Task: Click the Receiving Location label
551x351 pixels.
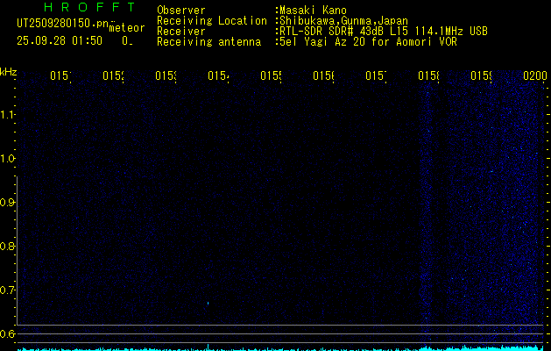Action: pos(212,21)
